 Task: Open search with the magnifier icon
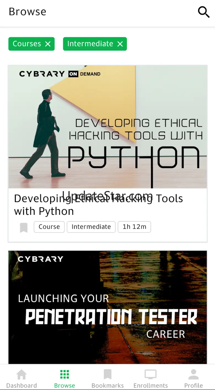pos(204,12)
